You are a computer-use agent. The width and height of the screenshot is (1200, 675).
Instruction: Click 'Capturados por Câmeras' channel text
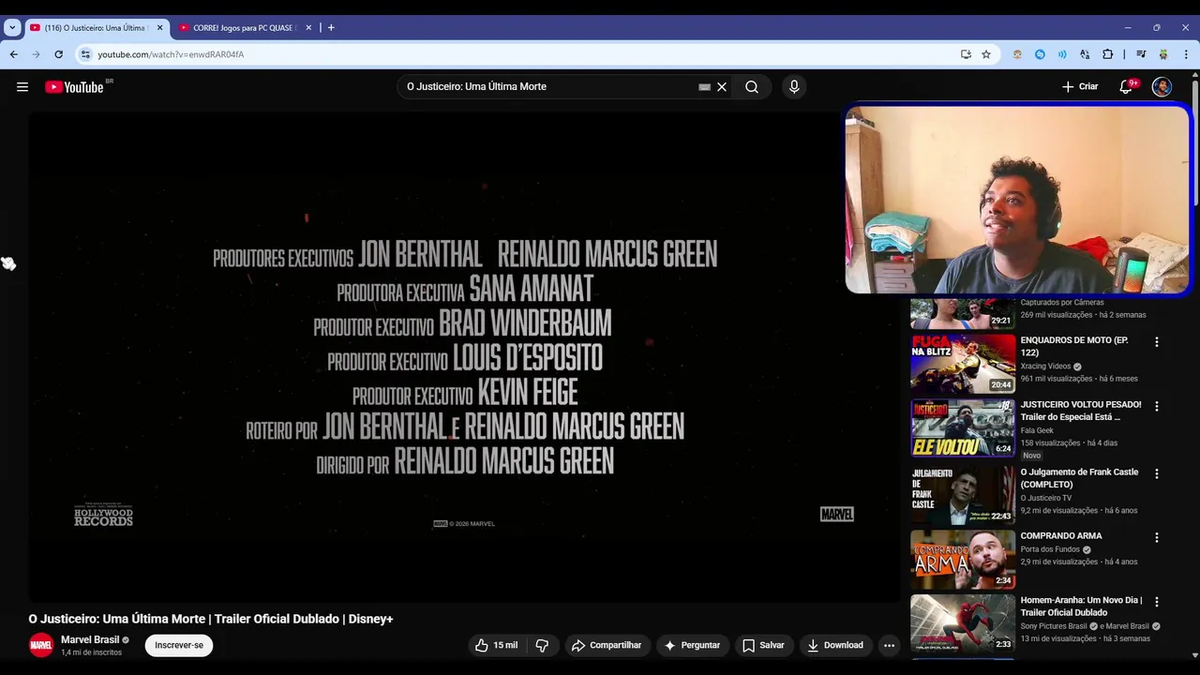1062,303
